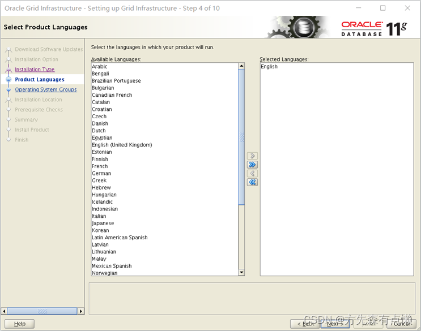Select Estonian in Available Languages
Viewport: 421px width, 331px height.
point(164,152)
